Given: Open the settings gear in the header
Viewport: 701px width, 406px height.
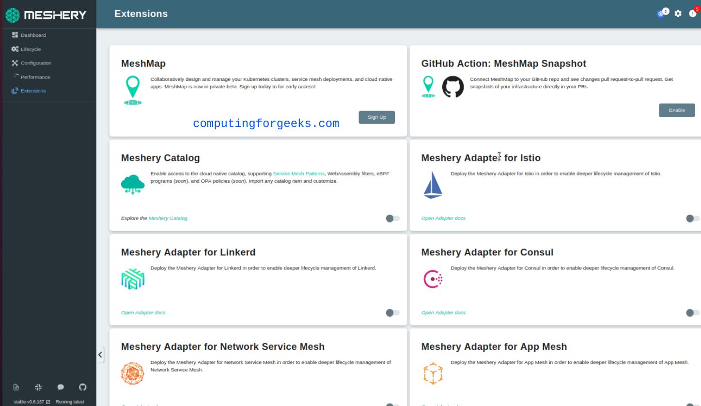Looking at the screenshot, I should pos(678,13).
